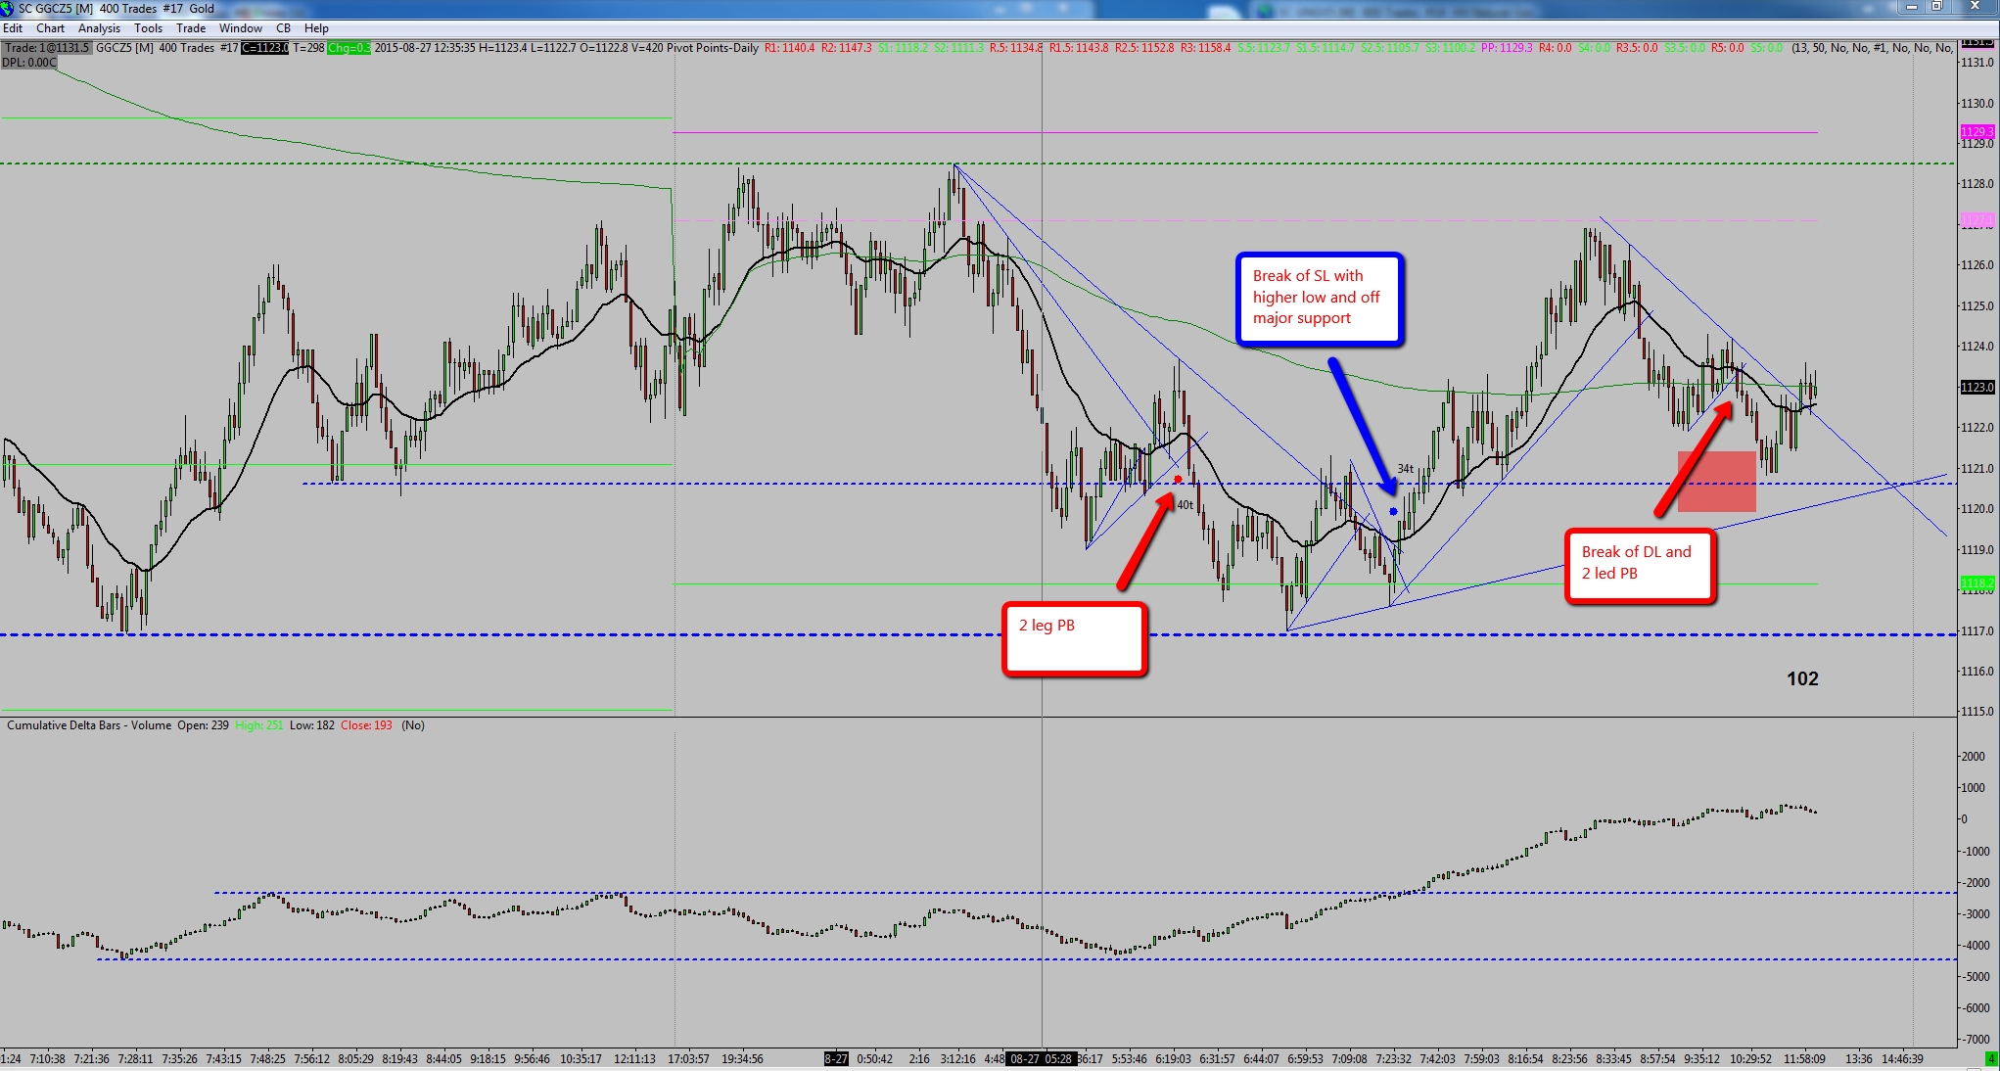The image size is (2000, 1071).
Task: Click the 1120.0 price scale label
Action: click(x=1977, y=509)
